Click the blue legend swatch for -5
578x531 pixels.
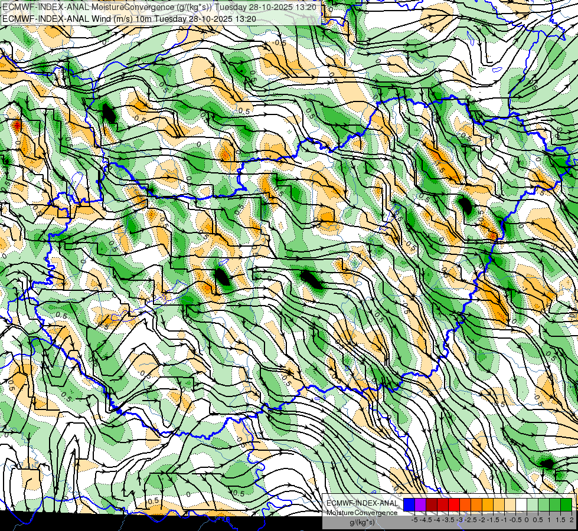click(409, 505)
